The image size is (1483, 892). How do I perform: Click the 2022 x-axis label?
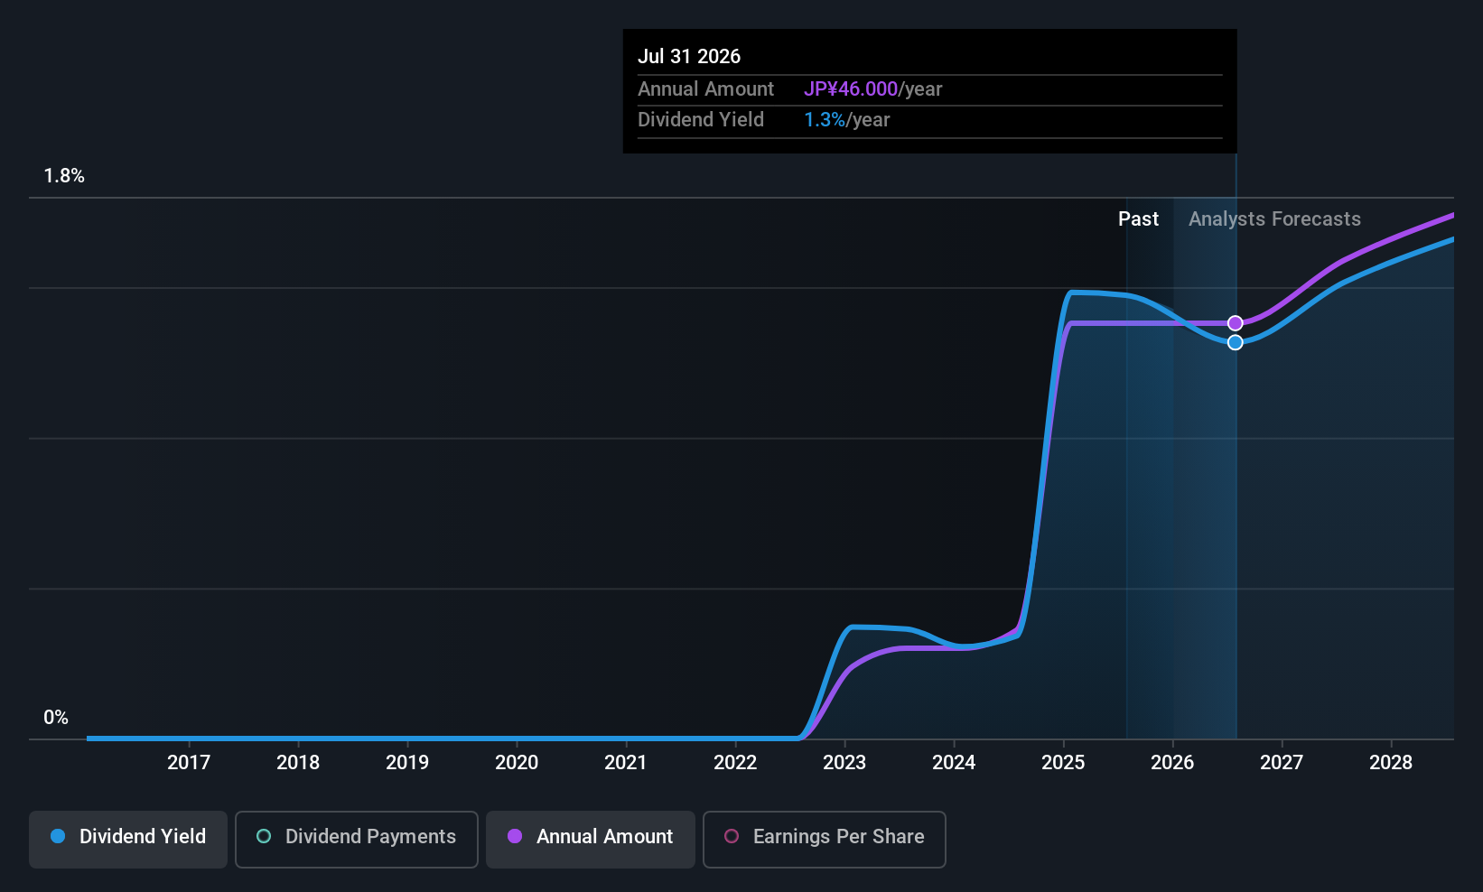735,763
